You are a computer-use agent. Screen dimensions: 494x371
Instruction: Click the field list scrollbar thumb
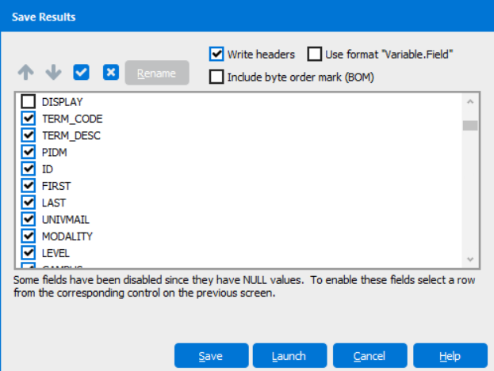pos(470,126)
